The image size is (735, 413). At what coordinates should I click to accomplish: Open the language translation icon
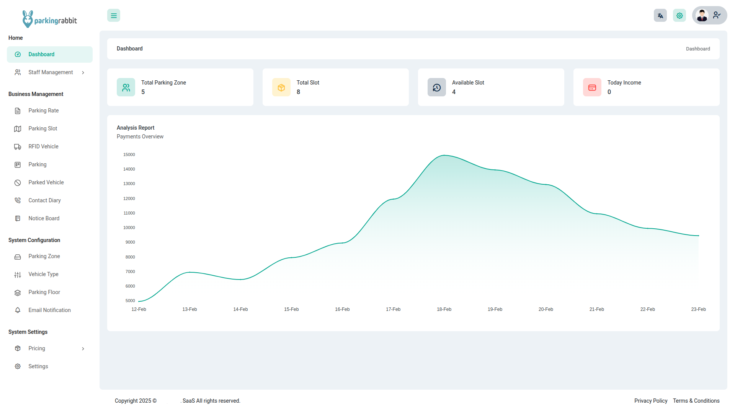pyautogui.click(x=660, y=16)
